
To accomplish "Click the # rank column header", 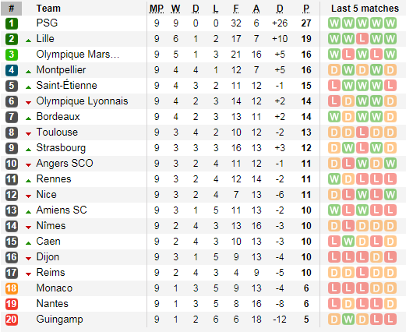I will tap(12, 9).
